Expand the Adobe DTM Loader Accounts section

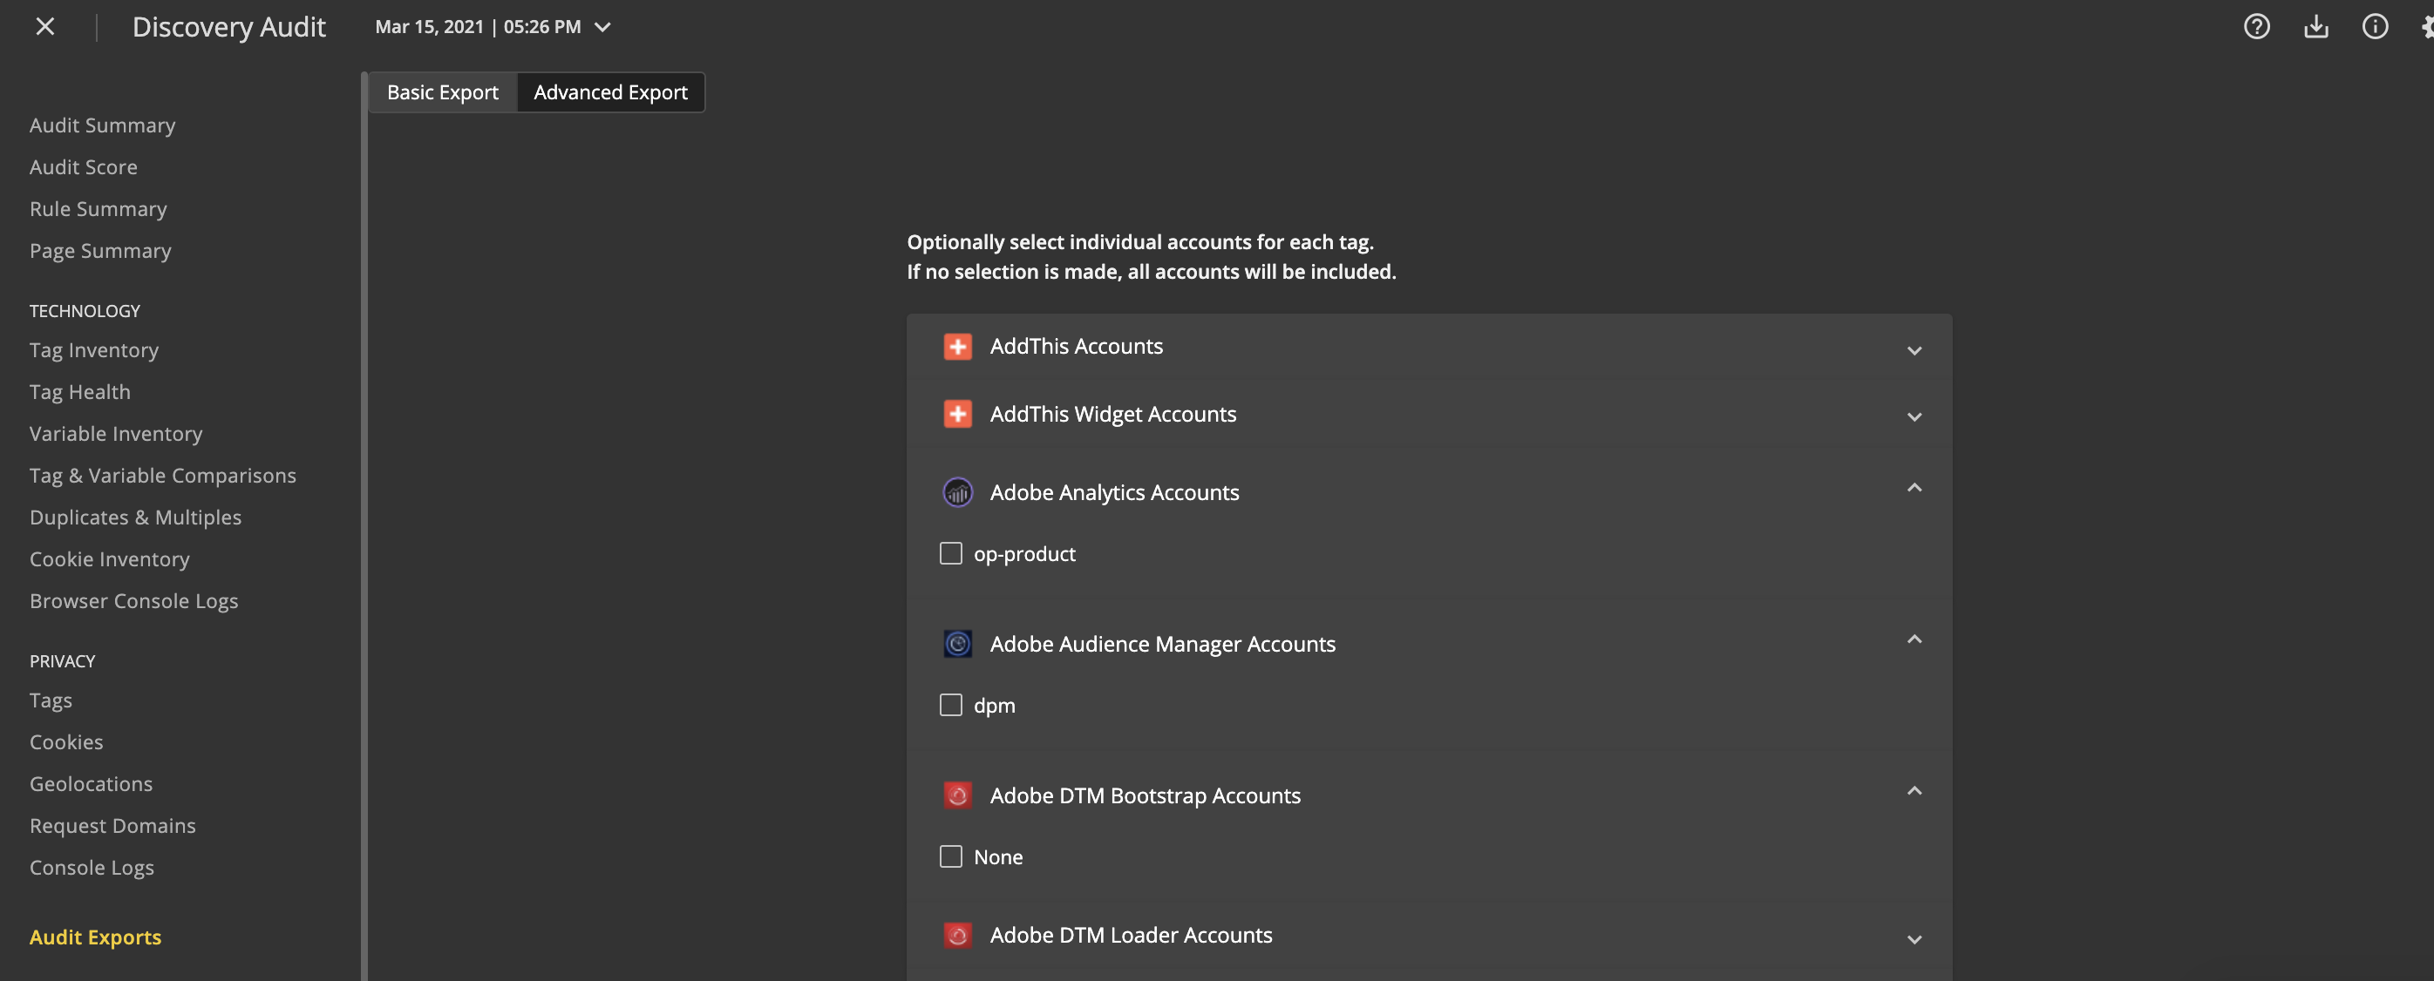1914,939
